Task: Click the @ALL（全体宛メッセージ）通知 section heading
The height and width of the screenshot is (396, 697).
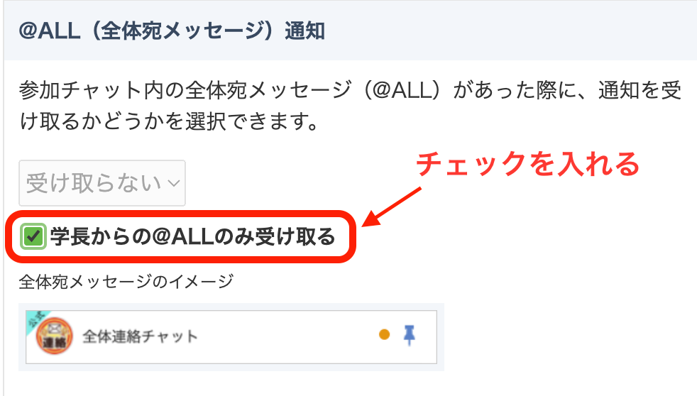Action: coord(172,31)
